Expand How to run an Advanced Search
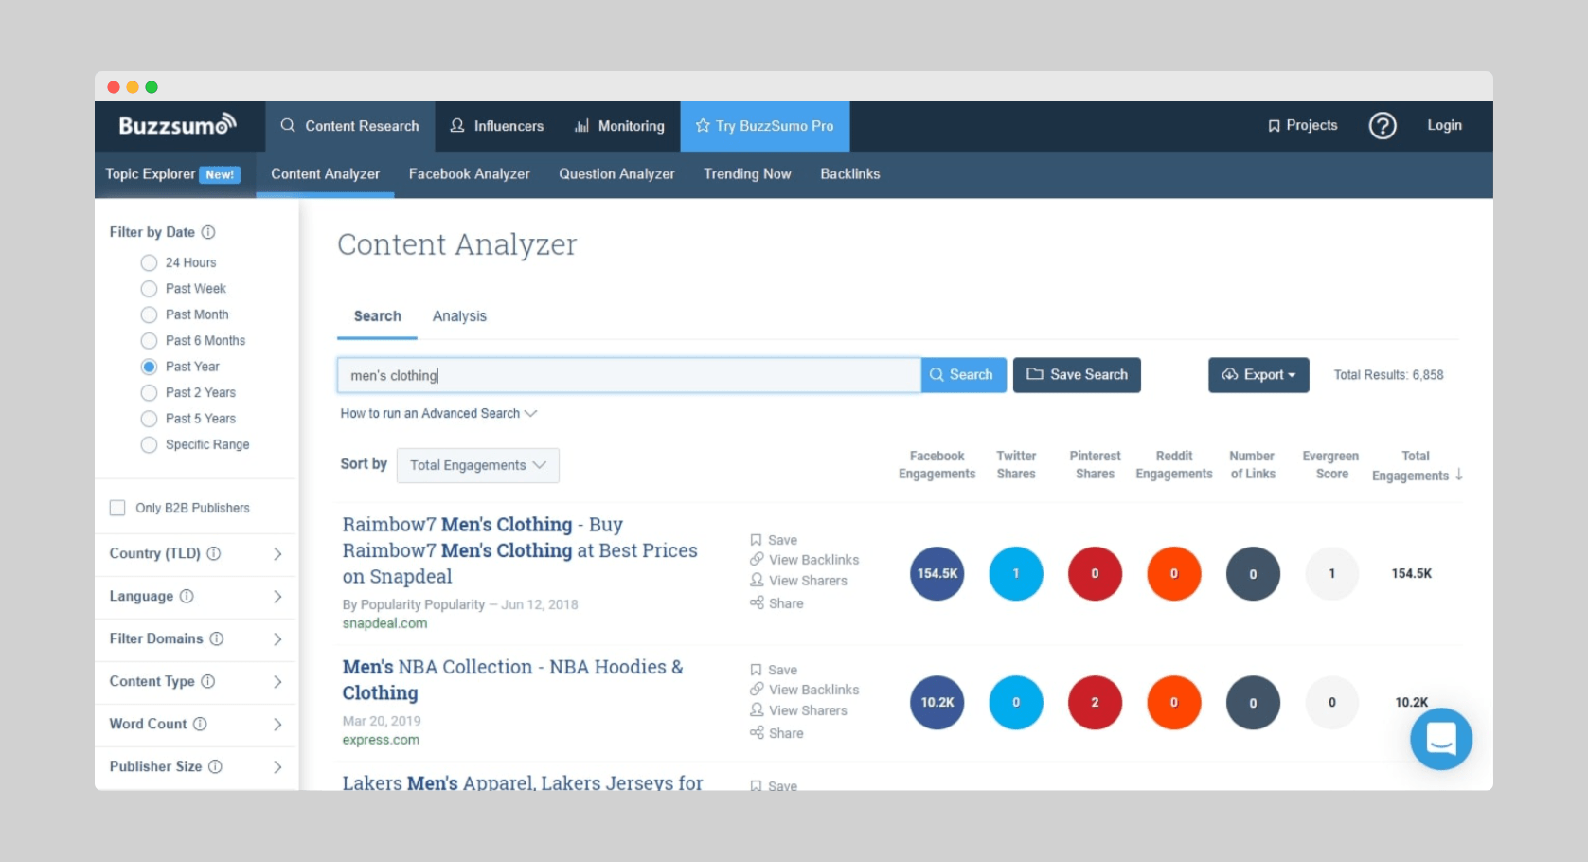This screenshot has width=1588, height=862. pyautogui.click(x=438, y=414)
